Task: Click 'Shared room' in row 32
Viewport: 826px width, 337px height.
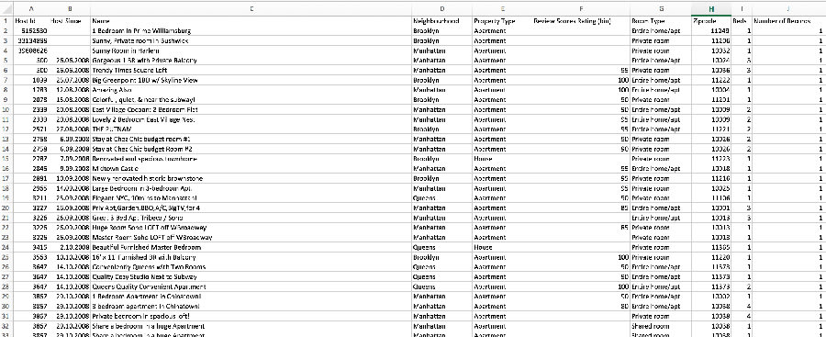Action: (661, 326)
